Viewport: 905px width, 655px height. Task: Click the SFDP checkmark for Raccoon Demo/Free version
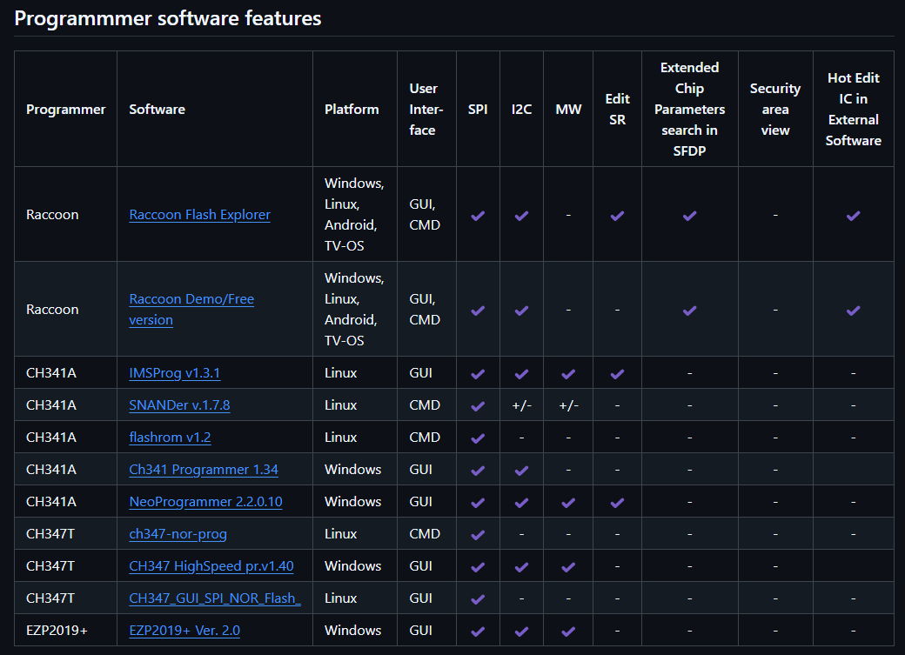[x=690, y=311]
